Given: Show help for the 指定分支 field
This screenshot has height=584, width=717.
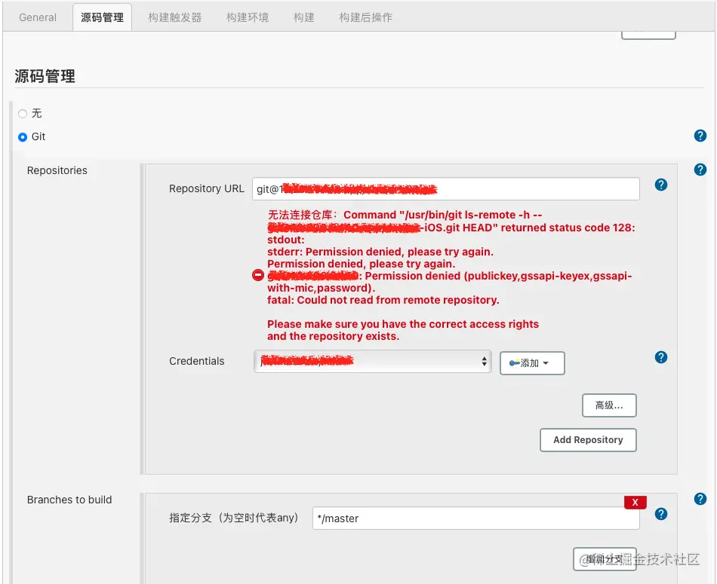Looking at the screenshot, I should (660, 514).
